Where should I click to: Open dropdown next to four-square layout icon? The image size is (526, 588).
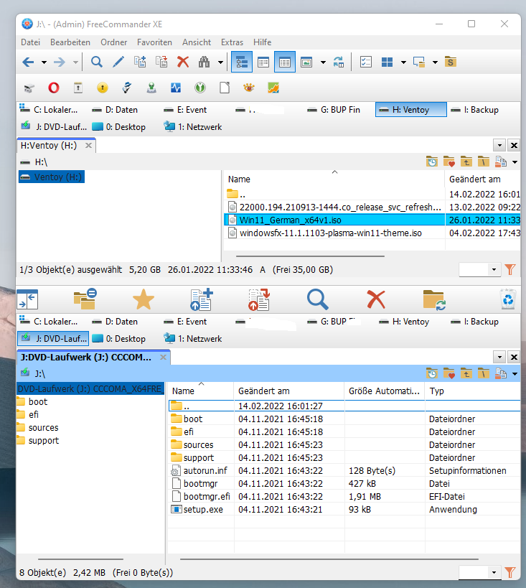pyautogui.click(x=403, y=62)
